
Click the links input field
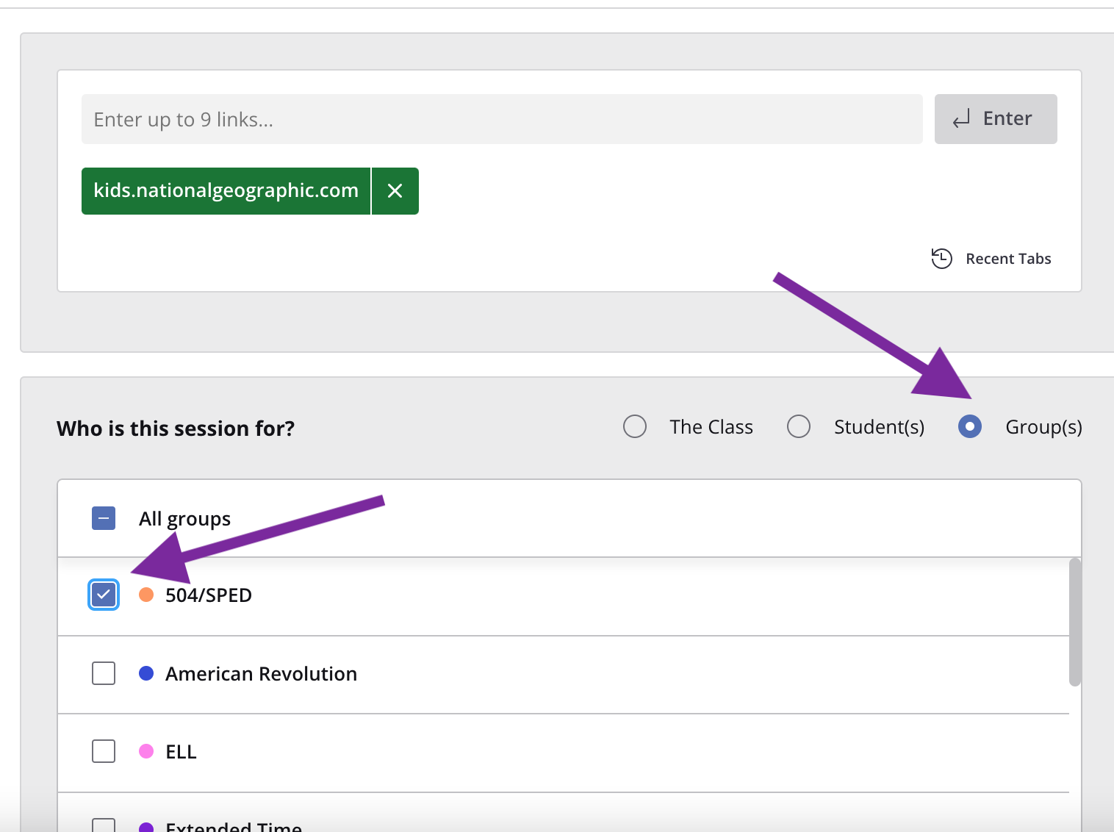pos(502,118)
